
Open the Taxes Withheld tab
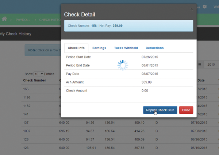[126, 48]
